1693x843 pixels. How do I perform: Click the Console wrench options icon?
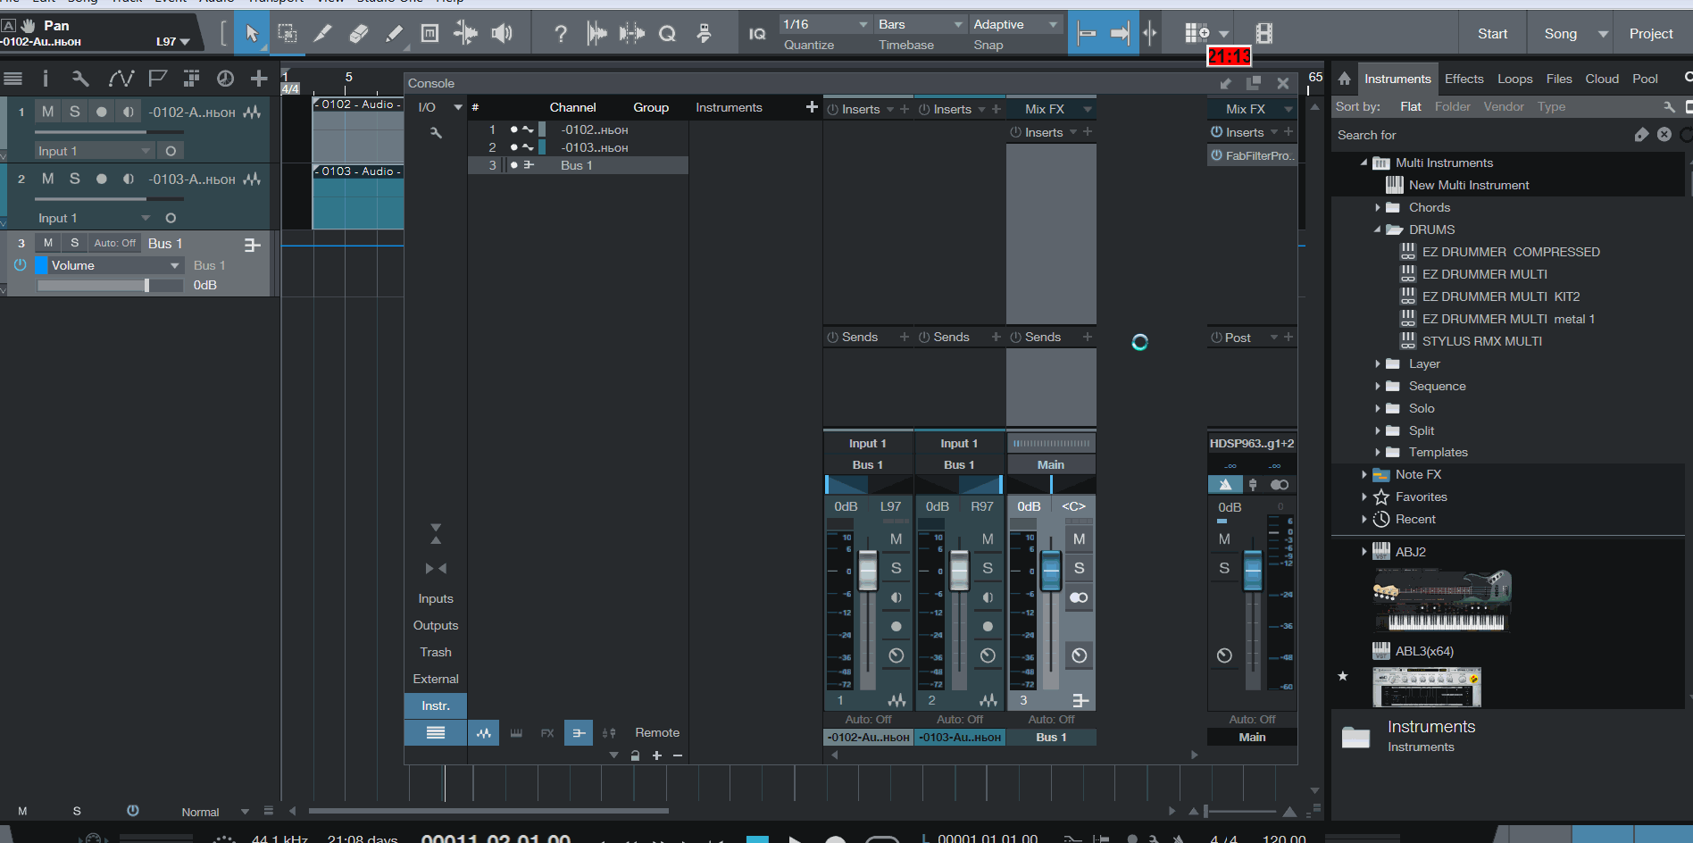[x=436, y=133]
